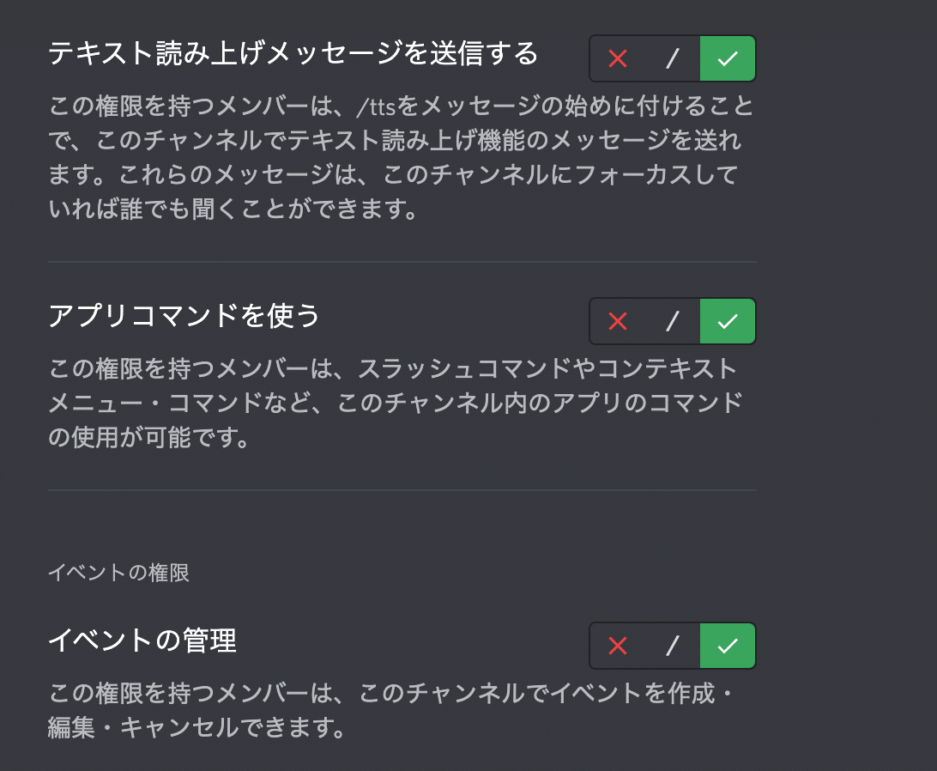Set アプリコマンドを使う permission to neutral slash
Image resolution: width=937 pixels, height=771 pixels.
672,321
